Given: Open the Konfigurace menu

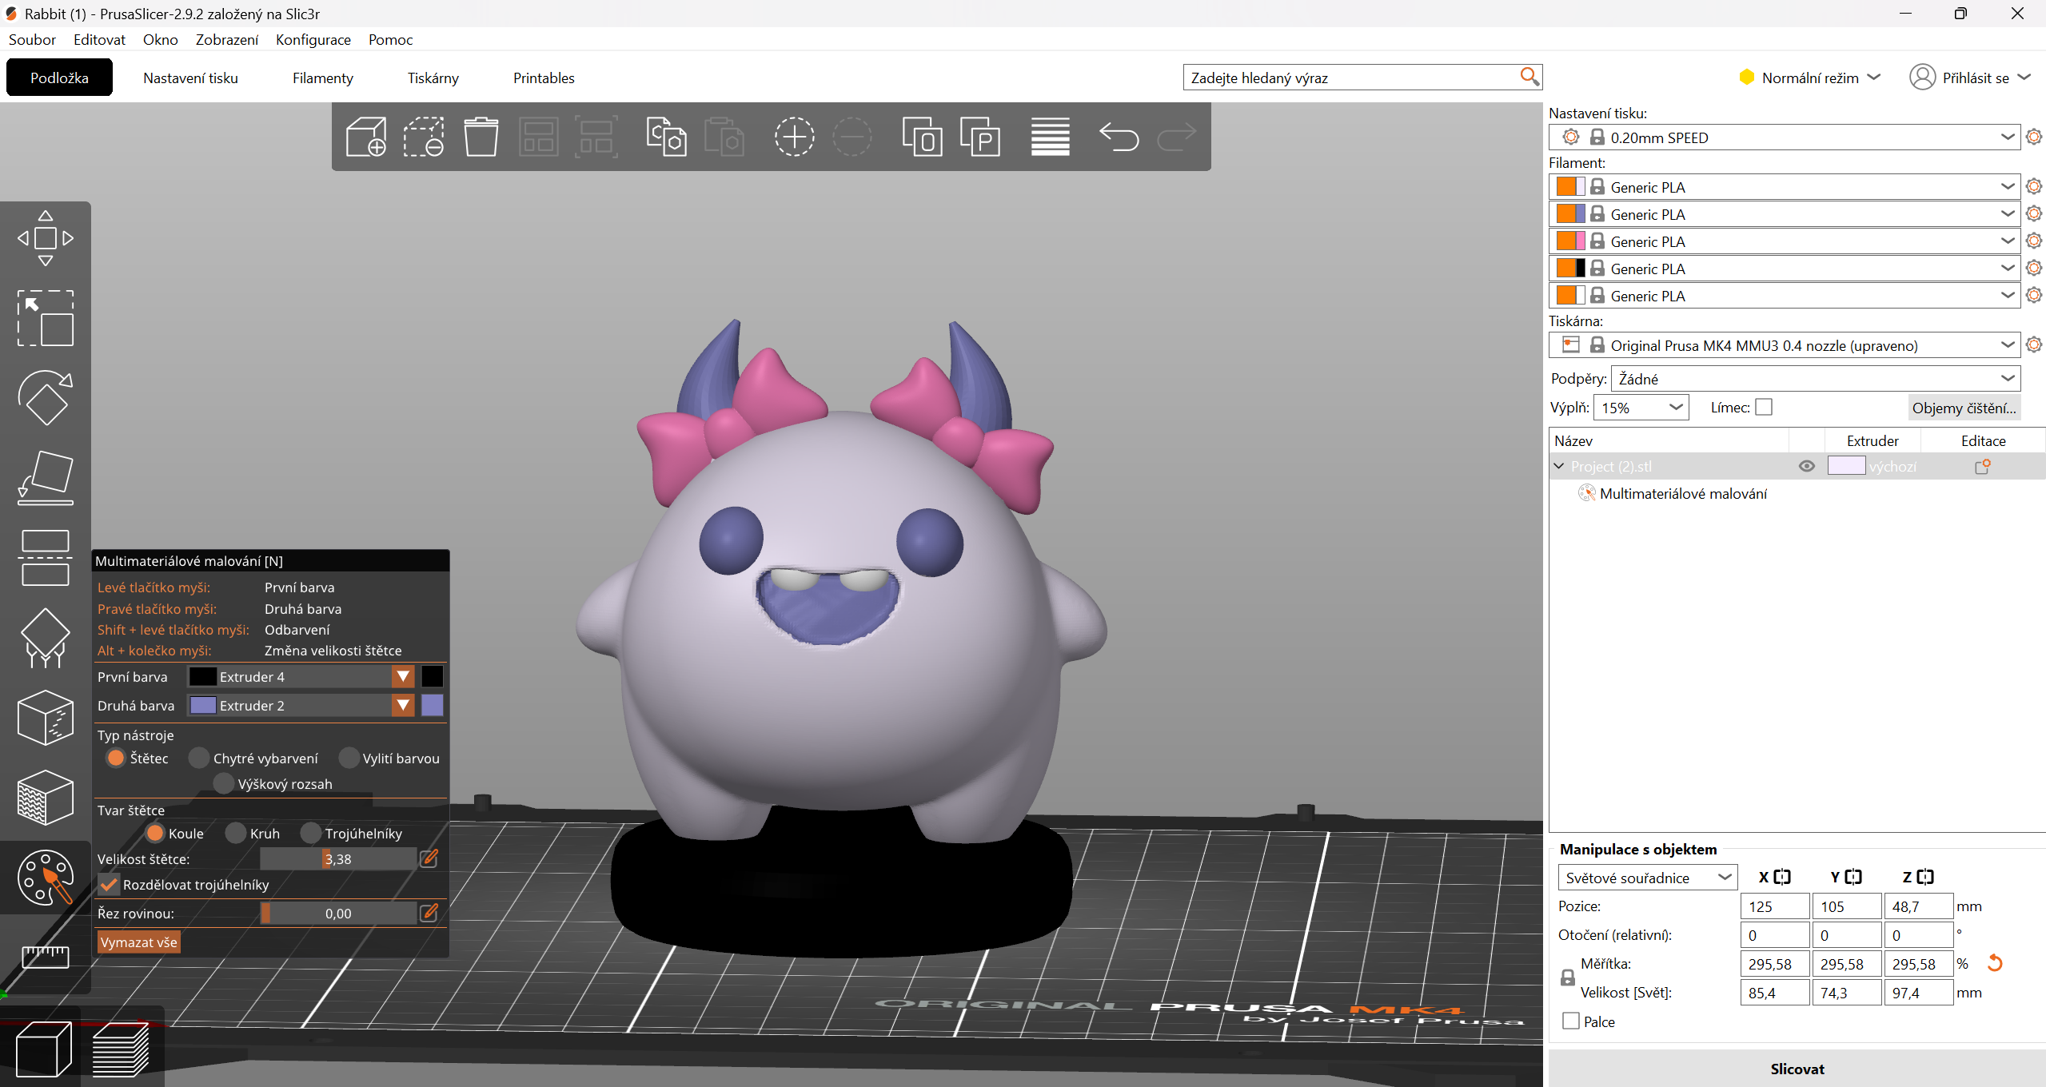Looking at the screenshot, I should tap(313, 39).
